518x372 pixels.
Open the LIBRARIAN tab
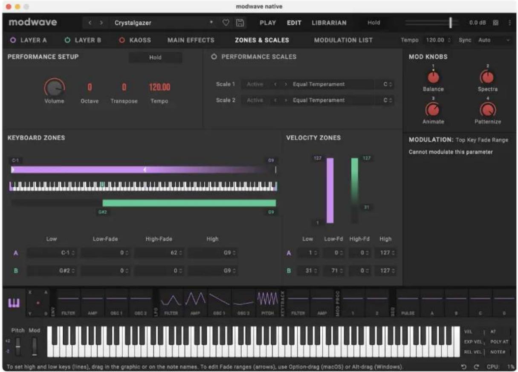pyautogui.click(x=329, y=23)
